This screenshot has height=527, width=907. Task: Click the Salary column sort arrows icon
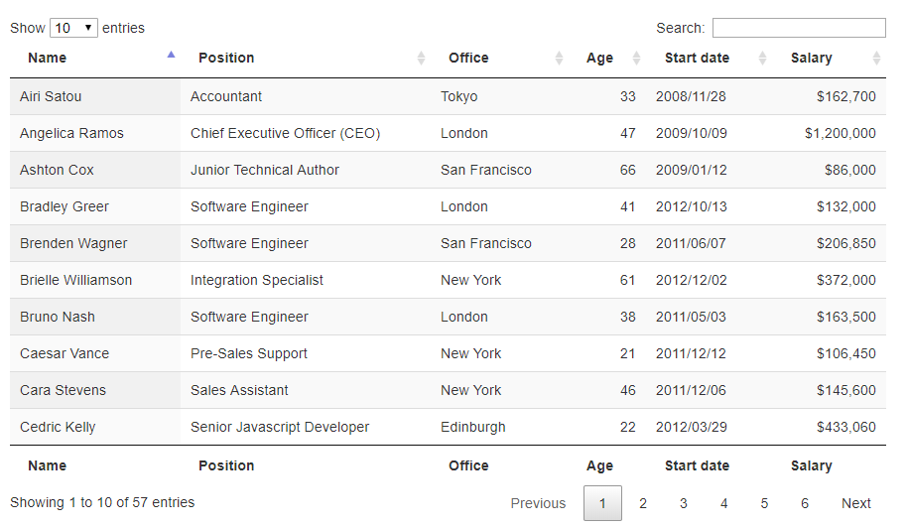coord(876,58)
